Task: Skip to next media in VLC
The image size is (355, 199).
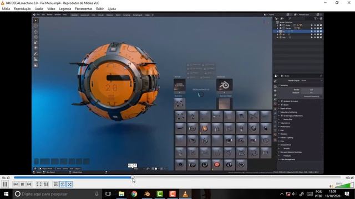Action: (x=29, y=184)
